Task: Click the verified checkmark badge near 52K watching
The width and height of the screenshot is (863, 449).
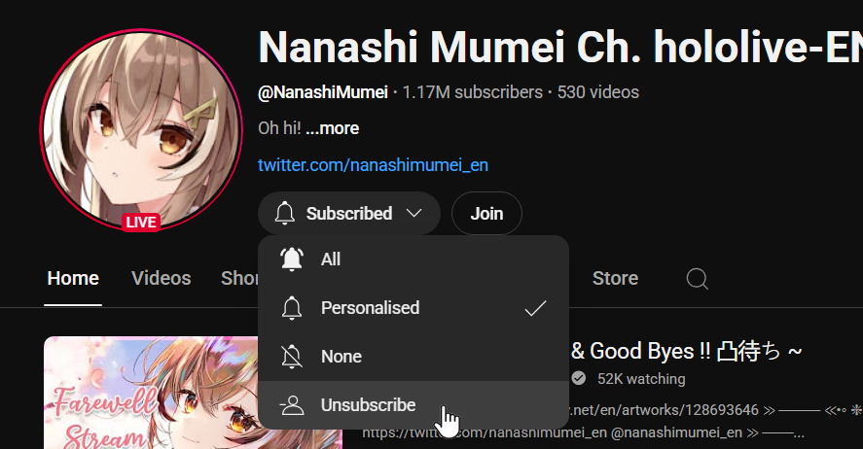Action: (579, 378)
